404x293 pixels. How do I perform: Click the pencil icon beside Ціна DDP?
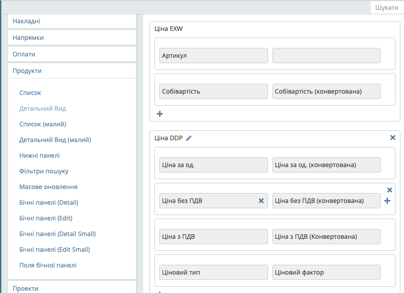(189, 138)
